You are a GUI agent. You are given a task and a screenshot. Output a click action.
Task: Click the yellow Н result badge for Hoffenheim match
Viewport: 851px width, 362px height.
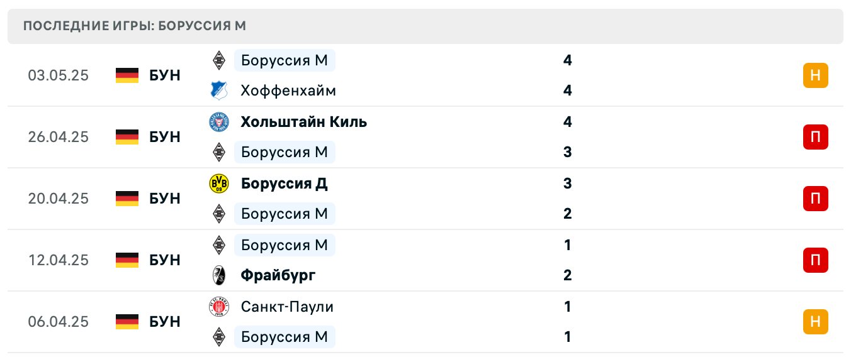click(816, 75)
